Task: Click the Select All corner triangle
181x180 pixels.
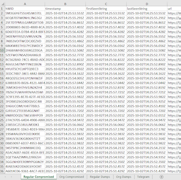Action: coord(2,4)
